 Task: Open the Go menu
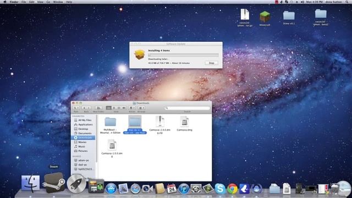(48, 2)
